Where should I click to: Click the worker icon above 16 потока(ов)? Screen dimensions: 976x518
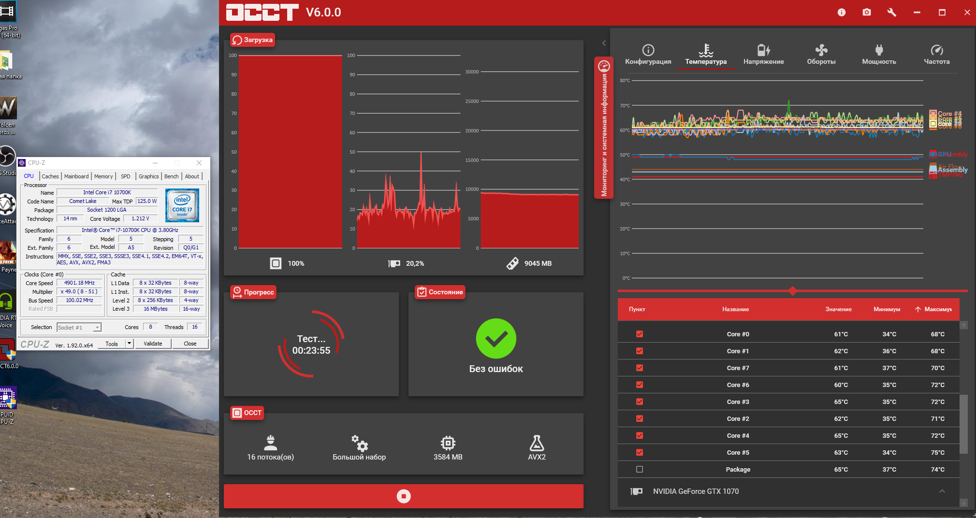tap(271, 443)
